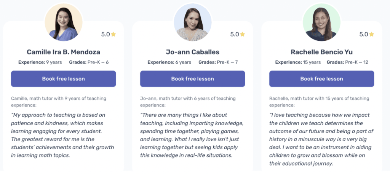The image size is (390, 174).
Task: Click the star icon beside Camille's 5.0 rating
Action: pyautogui.click(x=113, y=34)
